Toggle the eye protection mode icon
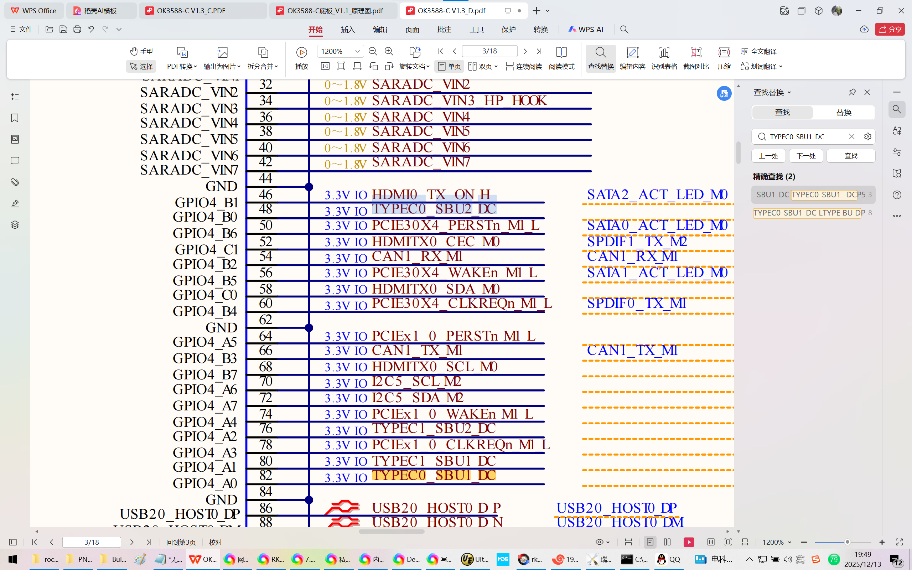Screen dimensions: 912x570 pos(600,542)
